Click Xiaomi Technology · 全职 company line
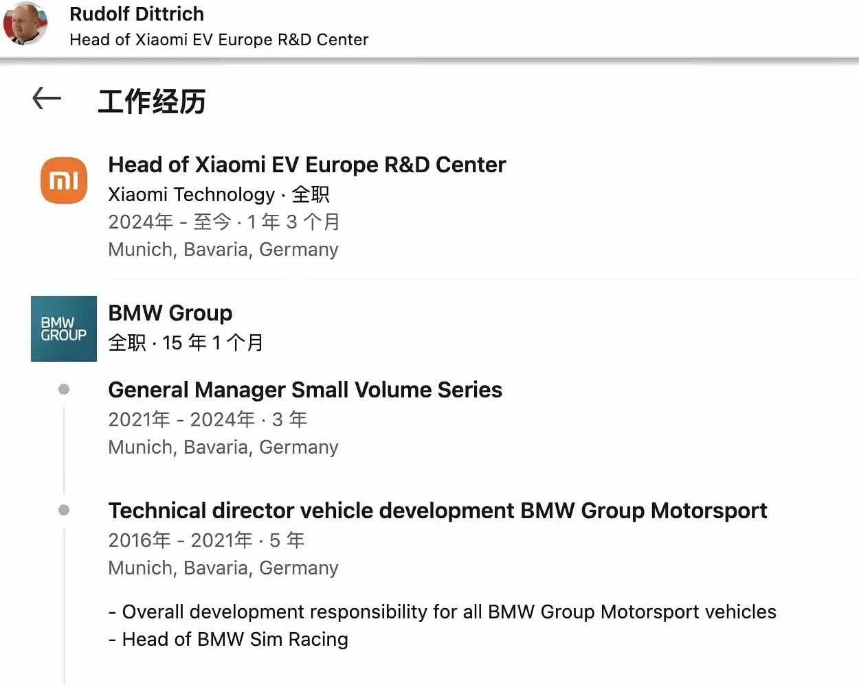Screen dimensions: 859x685 pyautogui.click(x=219, y=194)
